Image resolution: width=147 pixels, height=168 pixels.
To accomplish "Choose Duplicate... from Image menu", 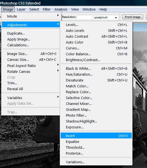I will 31,33.
